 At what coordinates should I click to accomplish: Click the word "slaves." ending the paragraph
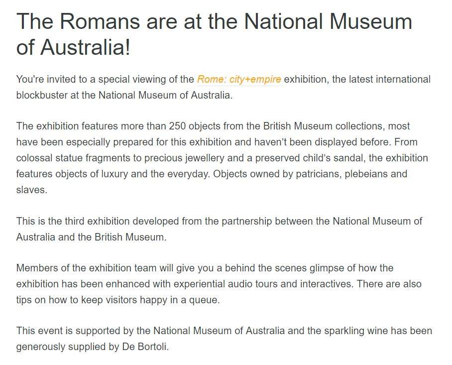(x=32, y=190)
